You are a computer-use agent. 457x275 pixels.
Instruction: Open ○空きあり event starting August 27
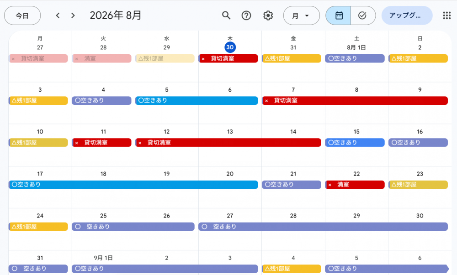[323, 227]
